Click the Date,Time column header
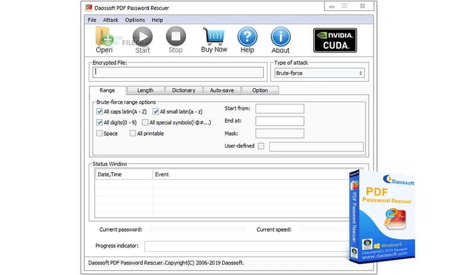 (124, 174)
